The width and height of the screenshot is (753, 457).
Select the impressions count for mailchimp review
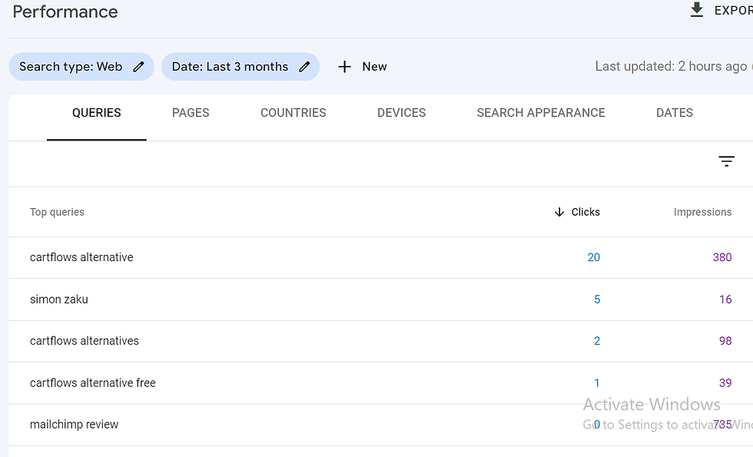(722, 424)
